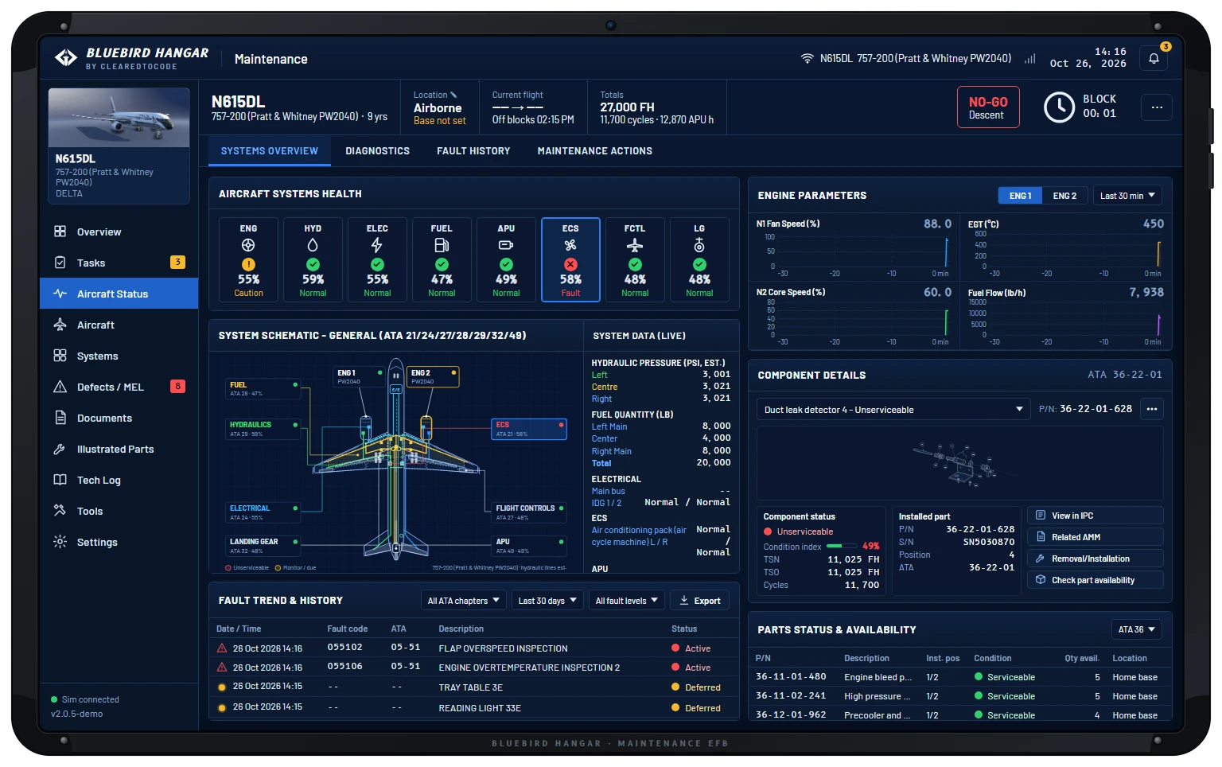Switch to Diagnostics tab
This screenshot has height=767, width=1222.
378,150
